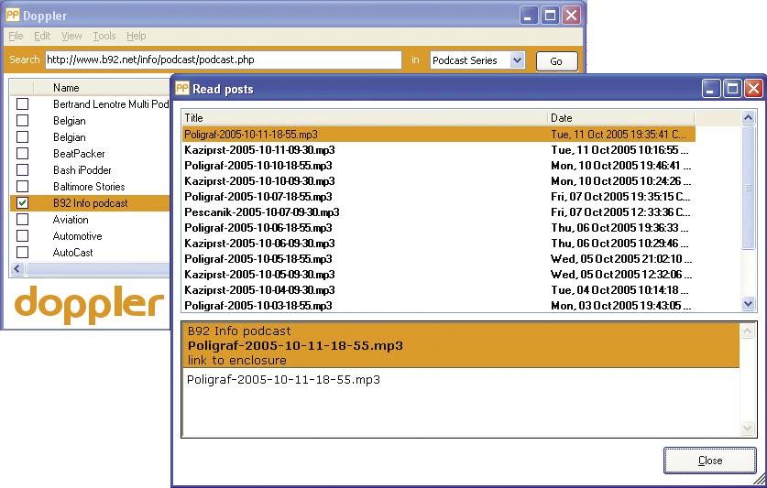Click the Close button in Read posts
767x488 pixels.
point(710,461)
